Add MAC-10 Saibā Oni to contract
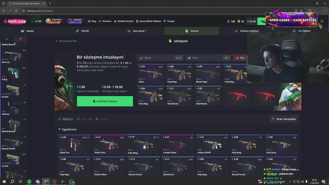Image resolution: width=329 pixels, height=185 pixels. click(75, 145)
